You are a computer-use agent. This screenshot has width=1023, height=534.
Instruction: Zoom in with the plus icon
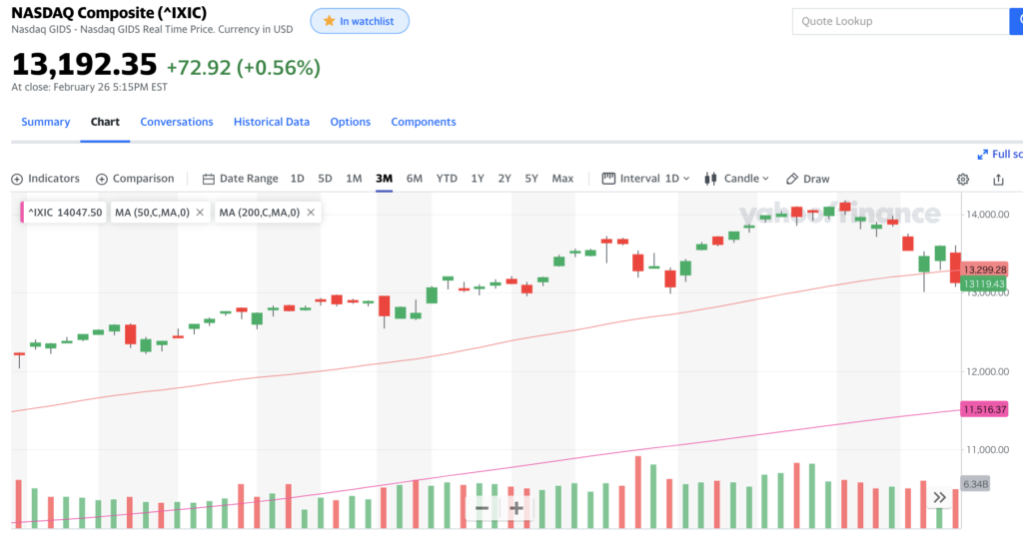(x=516, y=508)
